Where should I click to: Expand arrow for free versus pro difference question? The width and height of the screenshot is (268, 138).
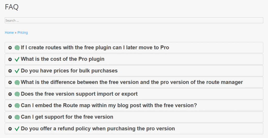click(x=10, y=82)
